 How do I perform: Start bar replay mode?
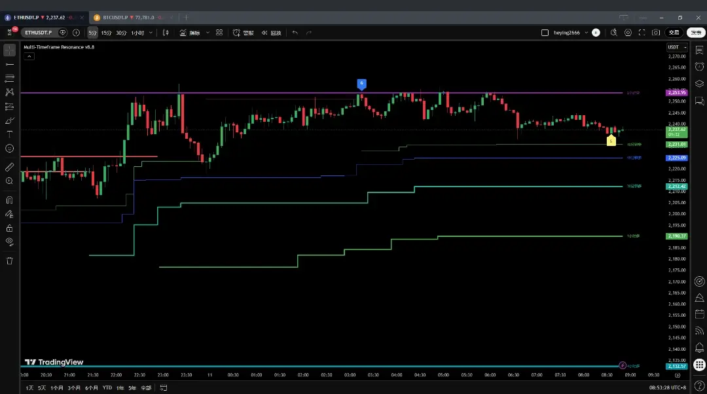(271, 33)
